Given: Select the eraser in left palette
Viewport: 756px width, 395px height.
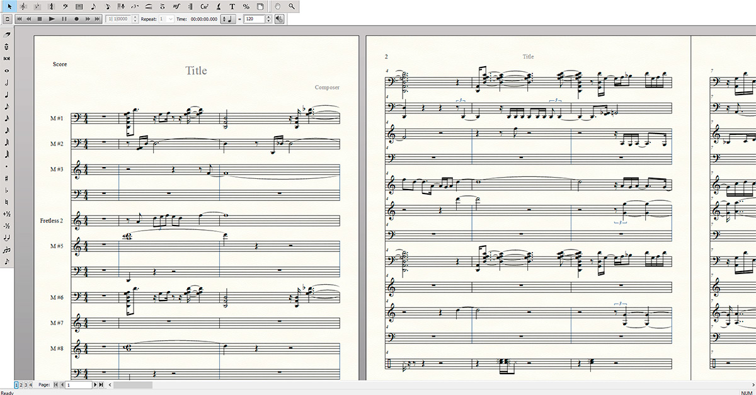Looking at the screenshot, I should 7,35.
